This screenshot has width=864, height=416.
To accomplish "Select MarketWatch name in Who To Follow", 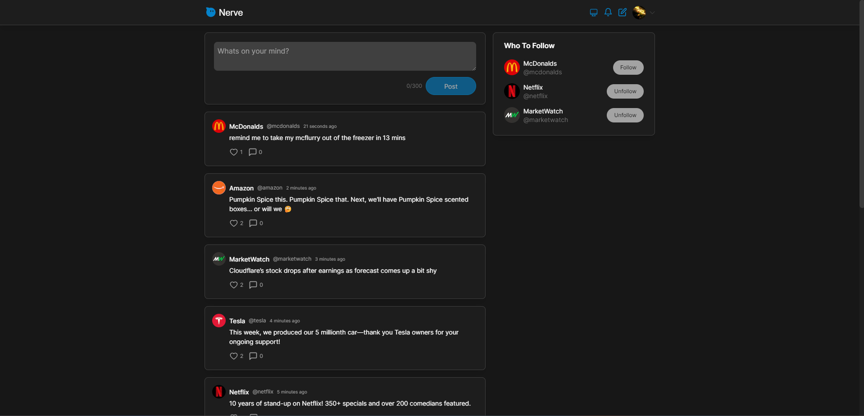I will coord(543,111).
